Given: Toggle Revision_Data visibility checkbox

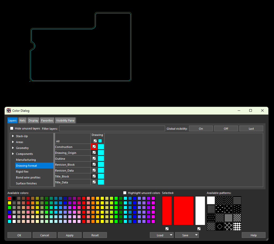Looking at the screenshot, I should click(x=94, y=170).
